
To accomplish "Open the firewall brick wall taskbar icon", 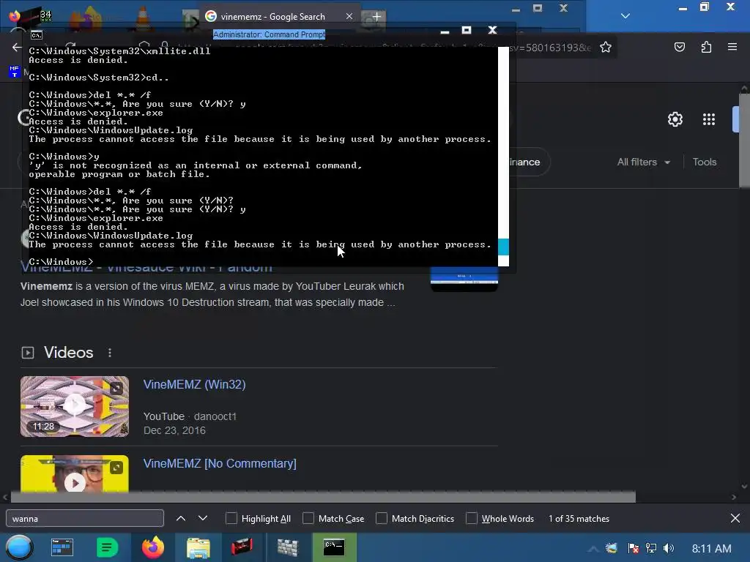I will (x=287, y=547).
